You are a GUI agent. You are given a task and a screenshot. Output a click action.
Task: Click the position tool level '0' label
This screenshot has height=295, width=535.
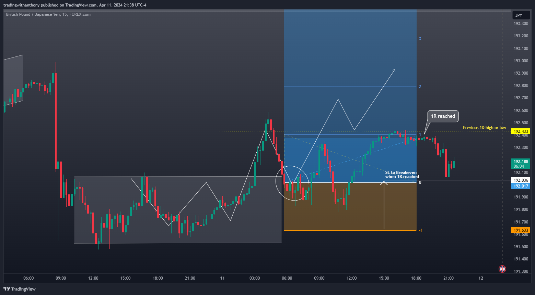[420, 182]
